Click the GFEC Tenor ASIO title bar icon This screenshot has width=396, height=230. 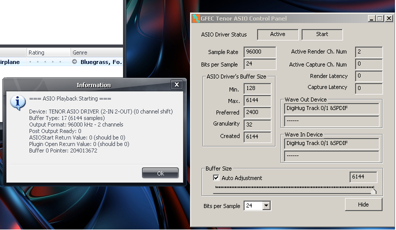(196, 18)
